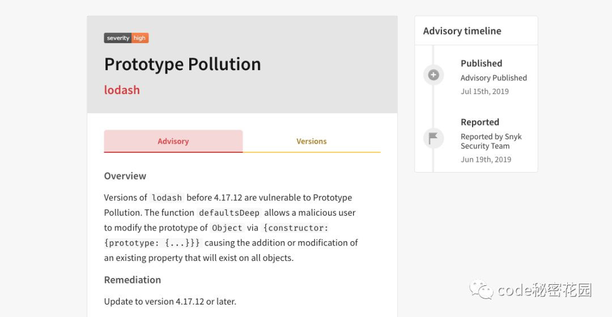Select the inline code defaultsDeep
Image resolution: width=612 pixels, height=317 pixels.
pos(229,213)
